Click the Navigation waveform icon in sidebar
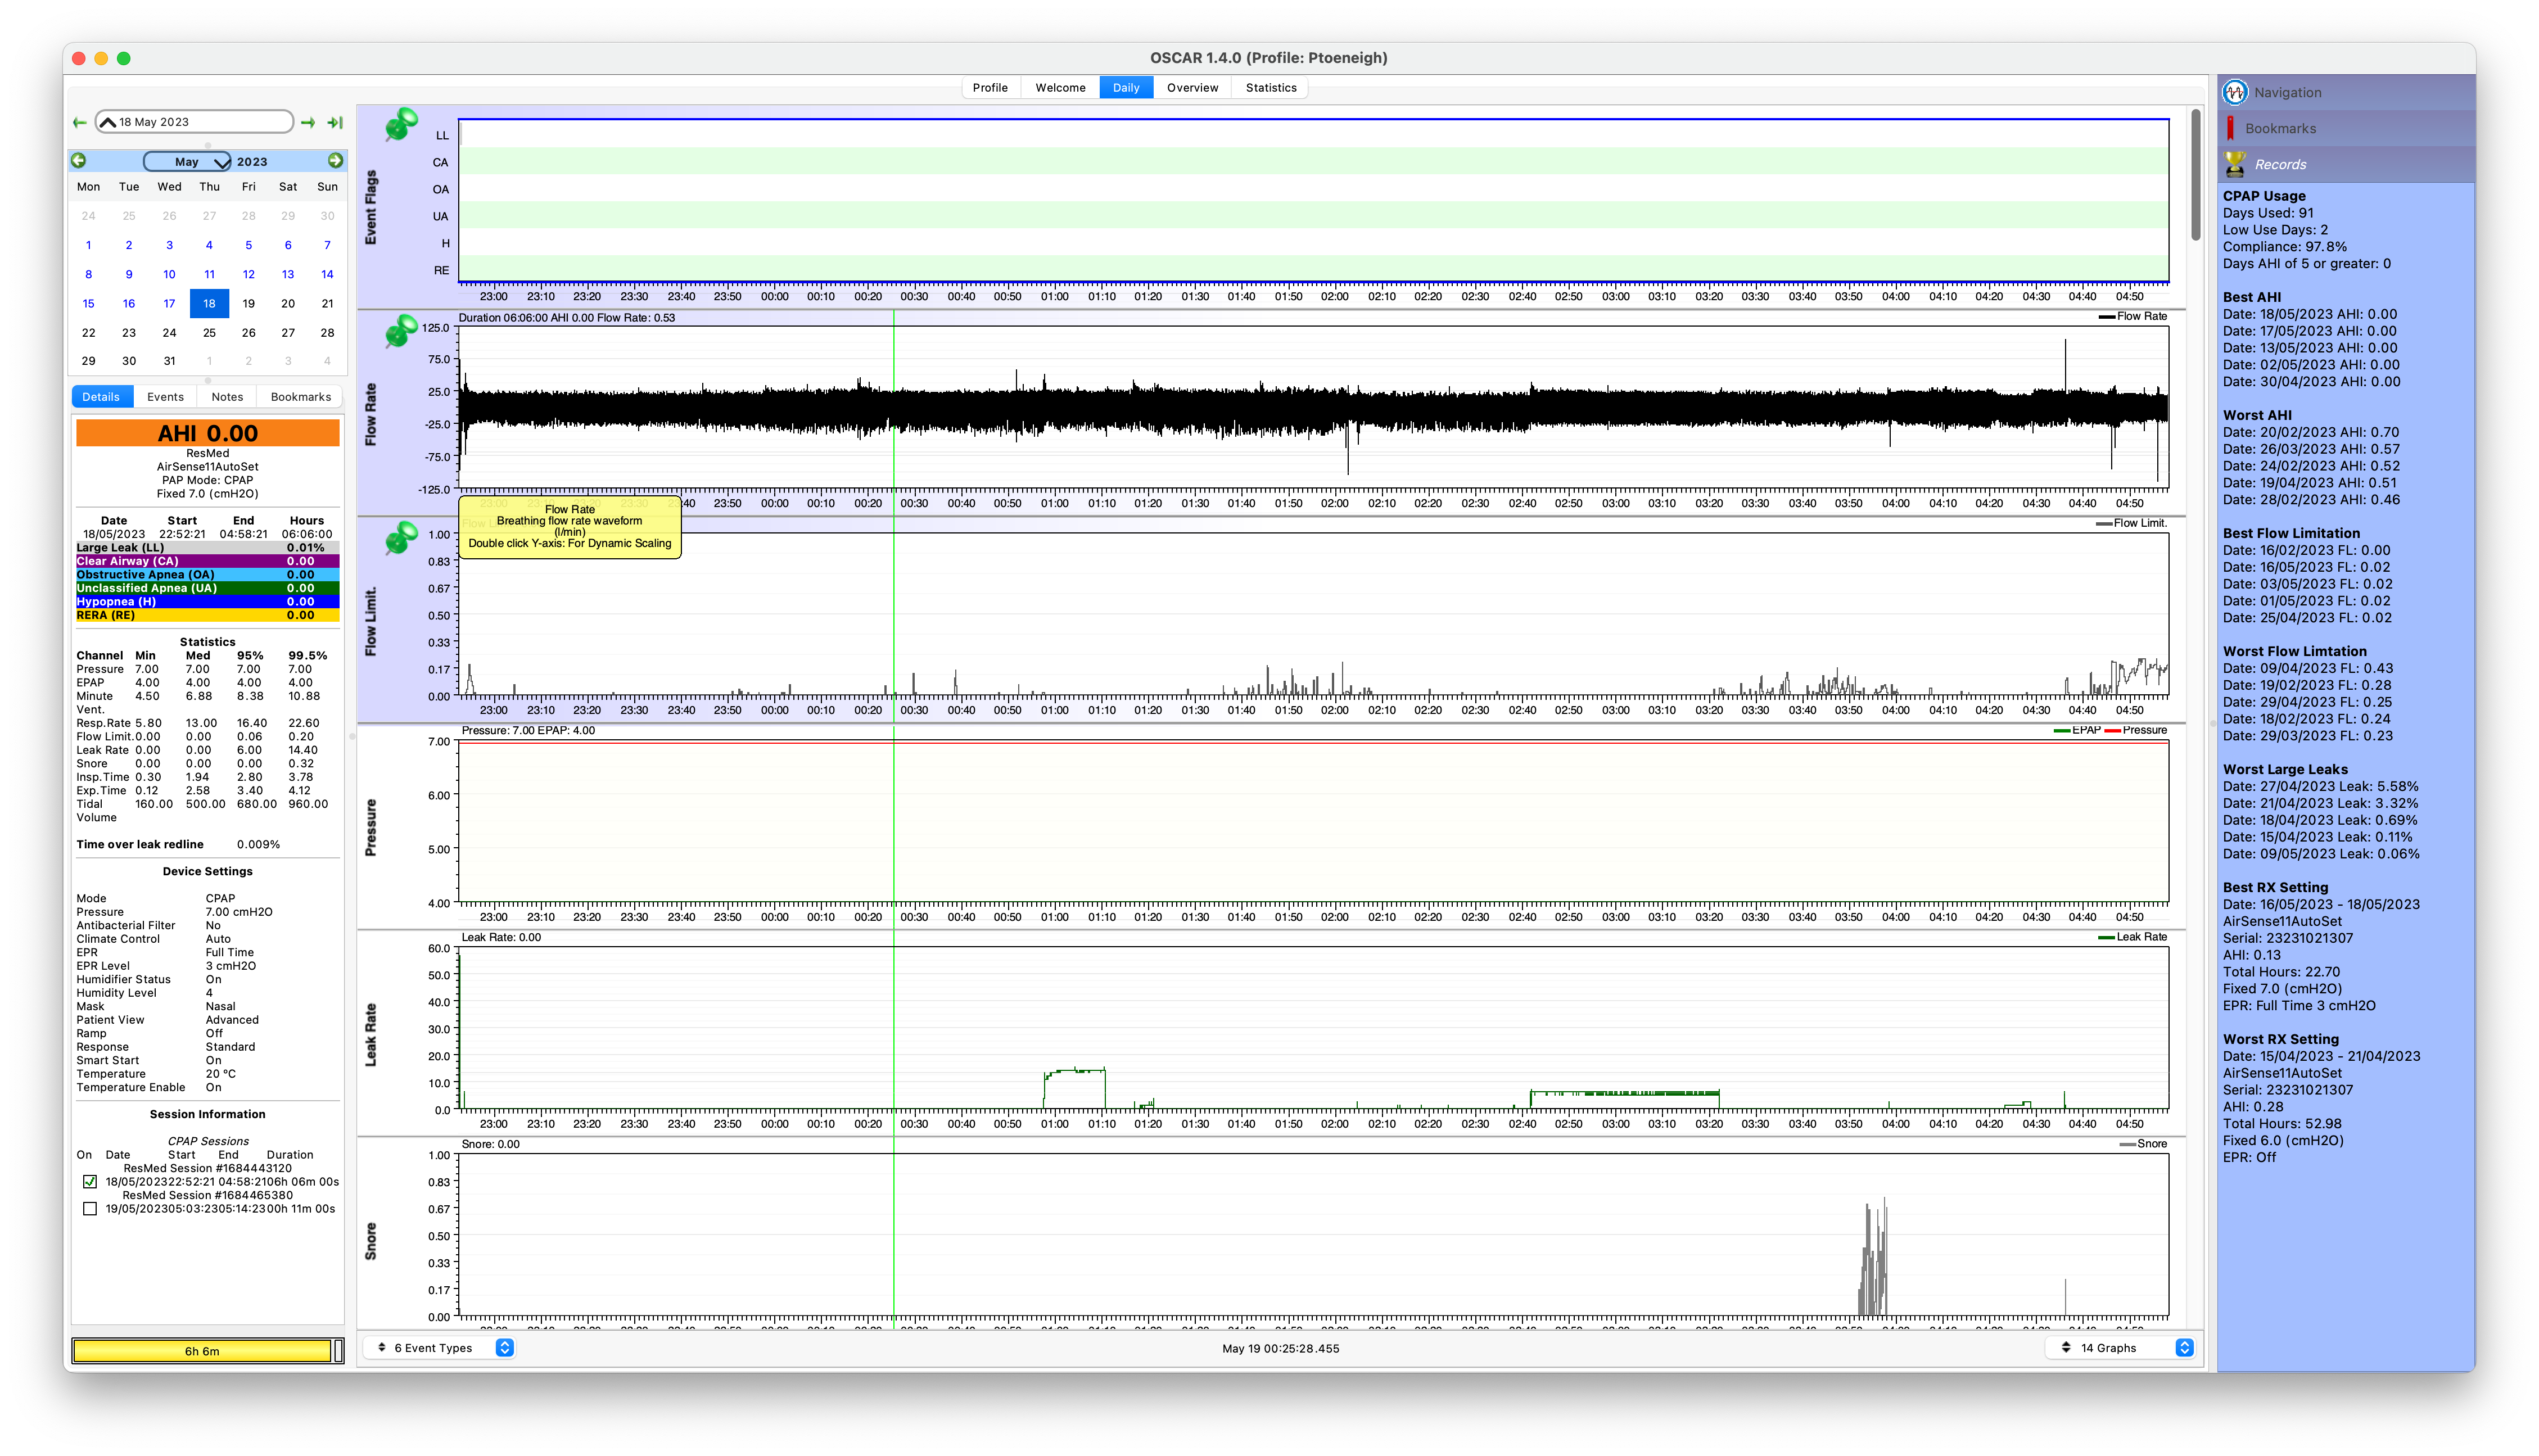The width and height of the screenshot is (2539, 1456). 2235,93
